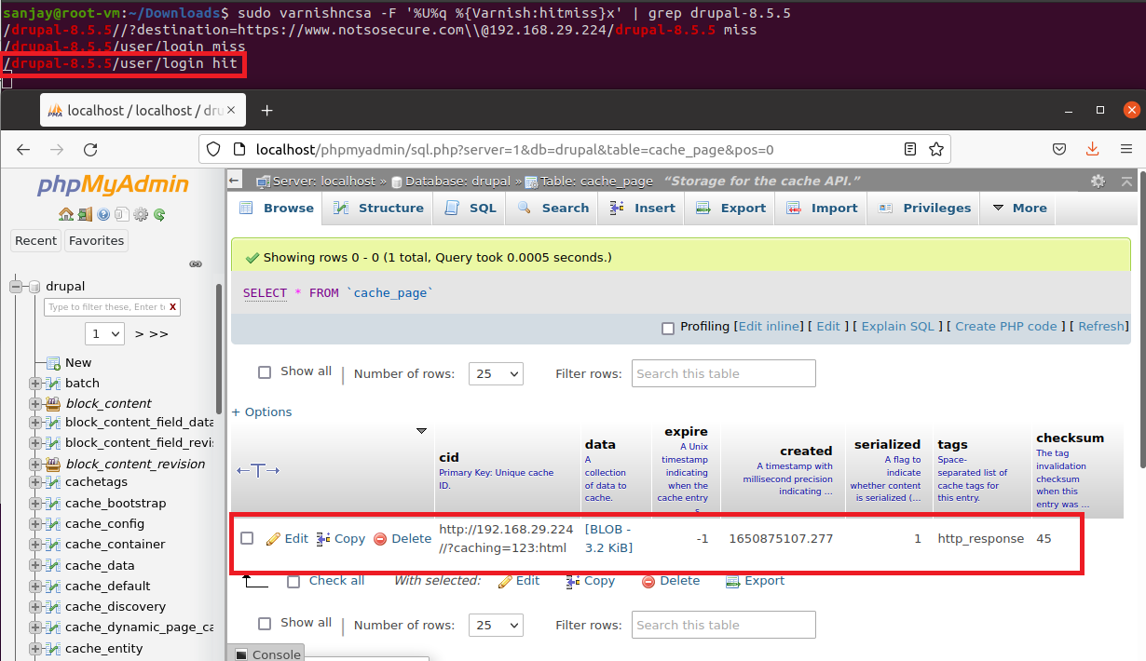Click the log out door icon
The image size is (1146, 661).
[x=85, y=214]
